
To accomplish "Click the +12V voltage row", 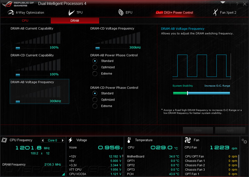I will click(x=95, y=156).
